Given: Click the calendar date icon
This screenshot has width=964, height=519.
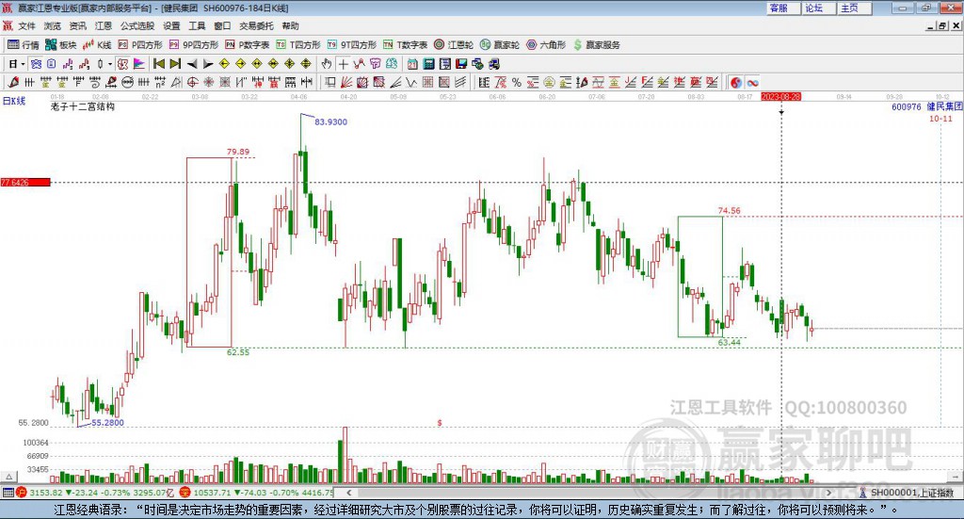Looking at the screenshot, I should pos(412,64).
